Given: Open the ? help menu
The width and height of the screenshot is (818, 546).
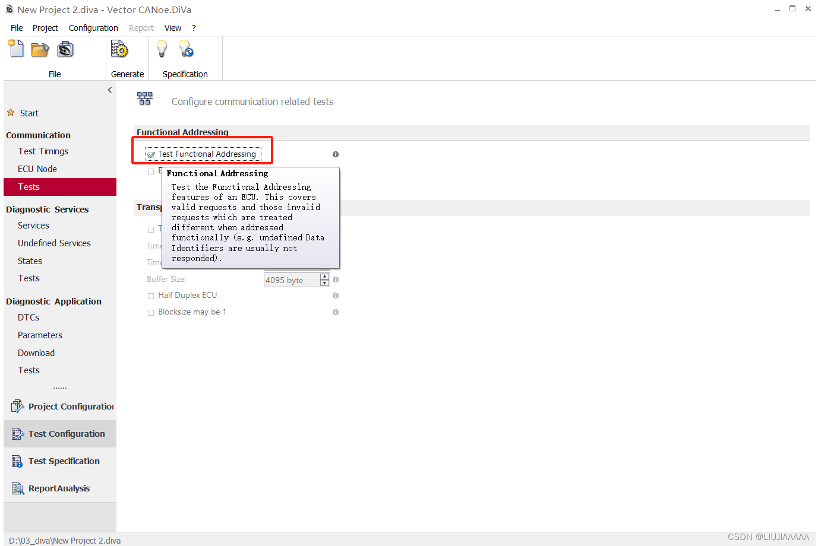Looking at the screenshot, I should click(194, 28).
